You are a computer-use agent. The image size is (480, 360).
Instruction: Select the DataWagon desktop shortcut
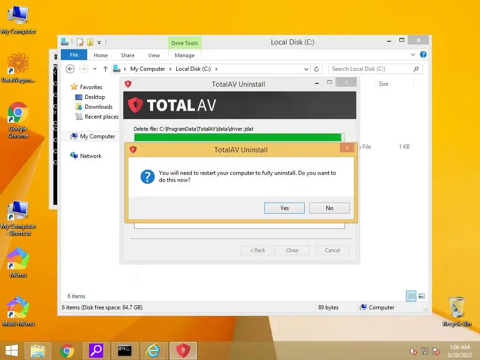pos(18,67)
